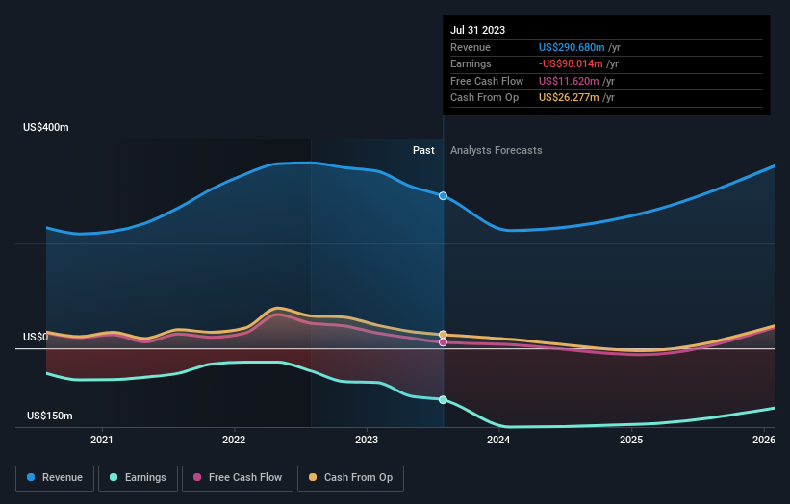Click the orange Cash From Op data marker
Screen dimensions: 790x504
(x=443, y=335)
